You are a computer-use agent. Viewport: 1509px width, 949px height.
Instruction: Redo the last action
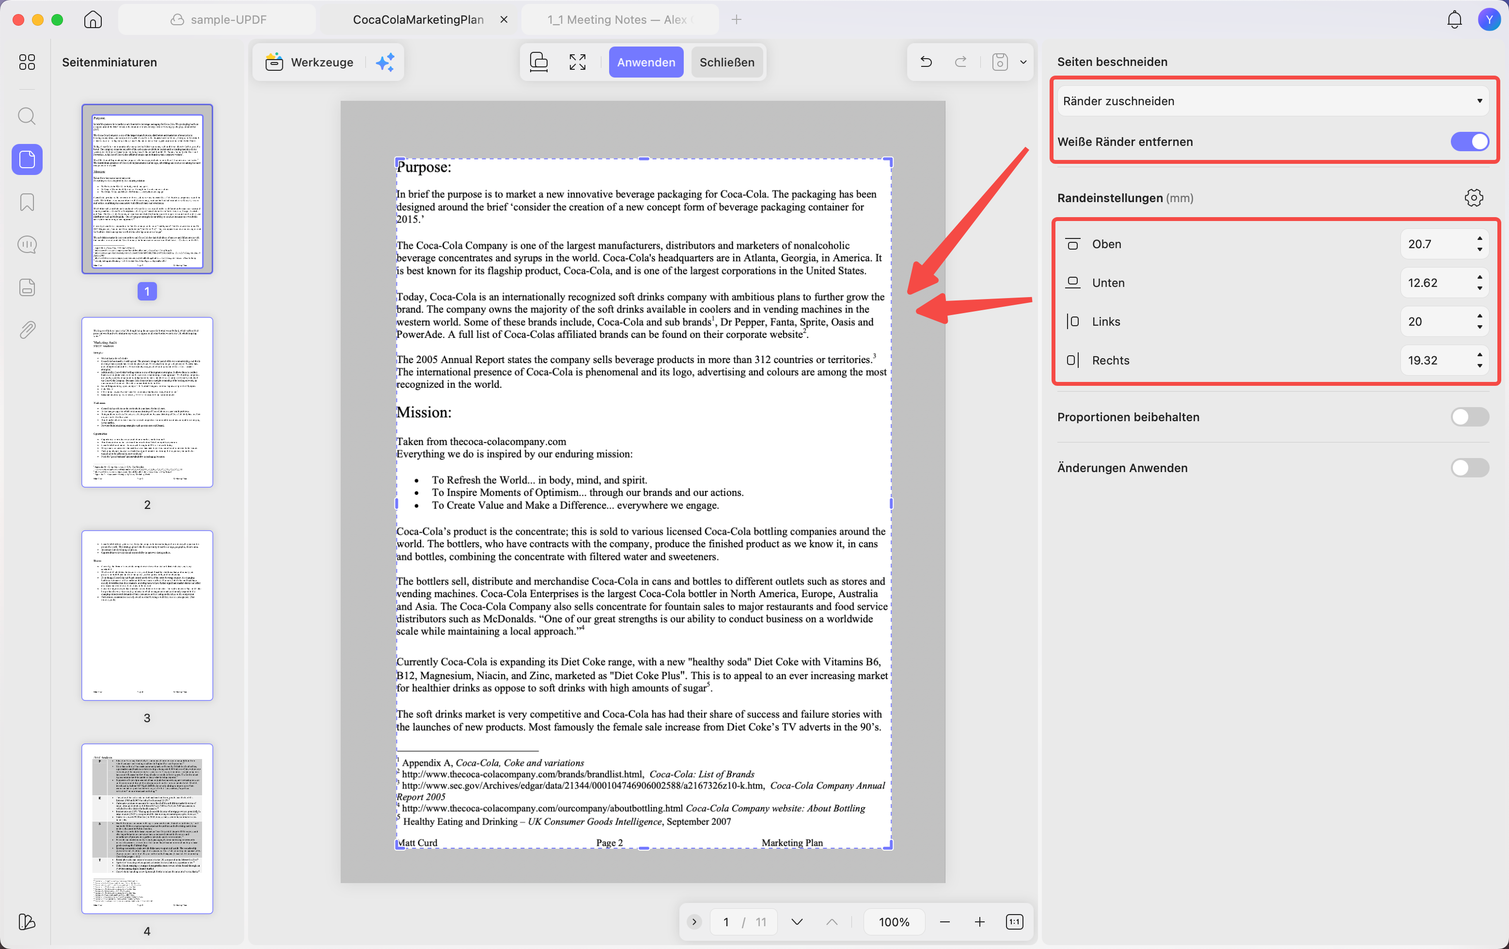tap(960, 62)
